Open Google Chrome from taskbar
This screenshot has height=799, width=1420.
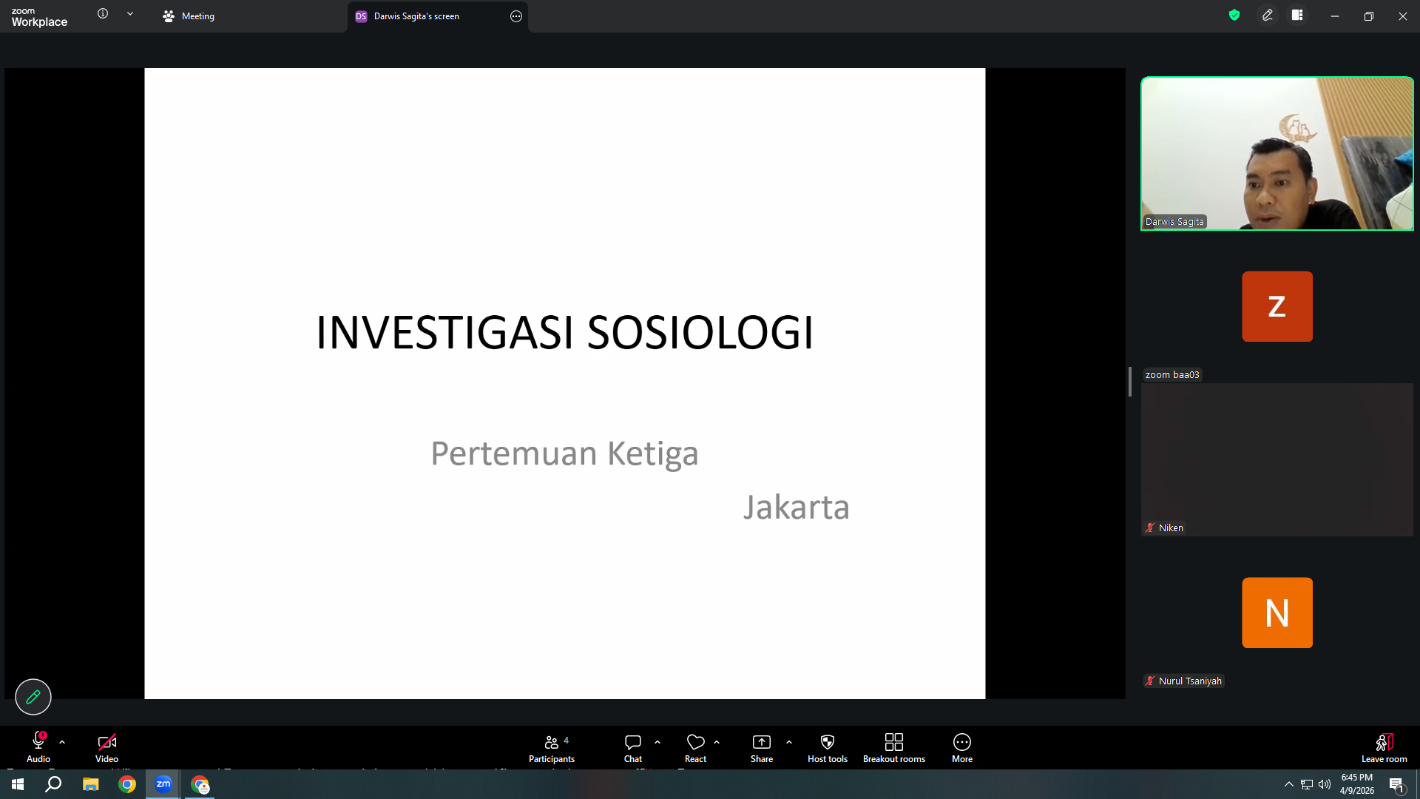pyautogui.click(x=127, y=784)
